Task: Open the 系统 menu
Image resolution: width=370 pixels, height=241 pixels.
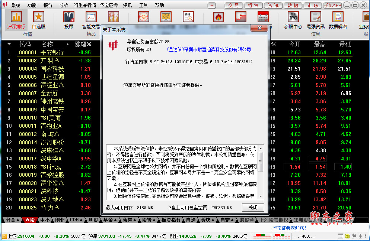Action: pyautogui.click(x=16, y=5)
